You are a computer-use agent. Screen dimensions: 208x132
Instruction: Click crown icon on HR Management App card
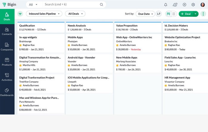click(166, 85)
